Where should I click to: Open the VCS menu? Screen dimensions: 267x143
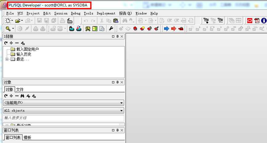pyautogui.click(x=20, y=13)
